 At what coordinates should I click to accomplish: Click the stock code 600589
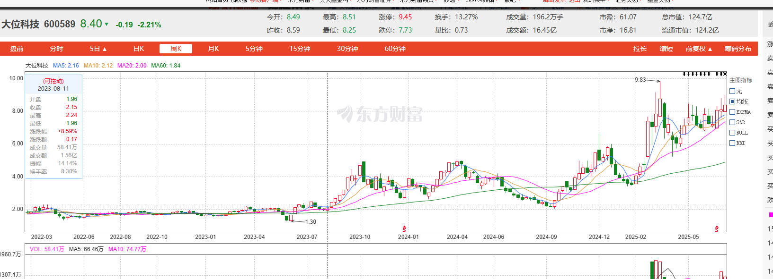point(60,24)
